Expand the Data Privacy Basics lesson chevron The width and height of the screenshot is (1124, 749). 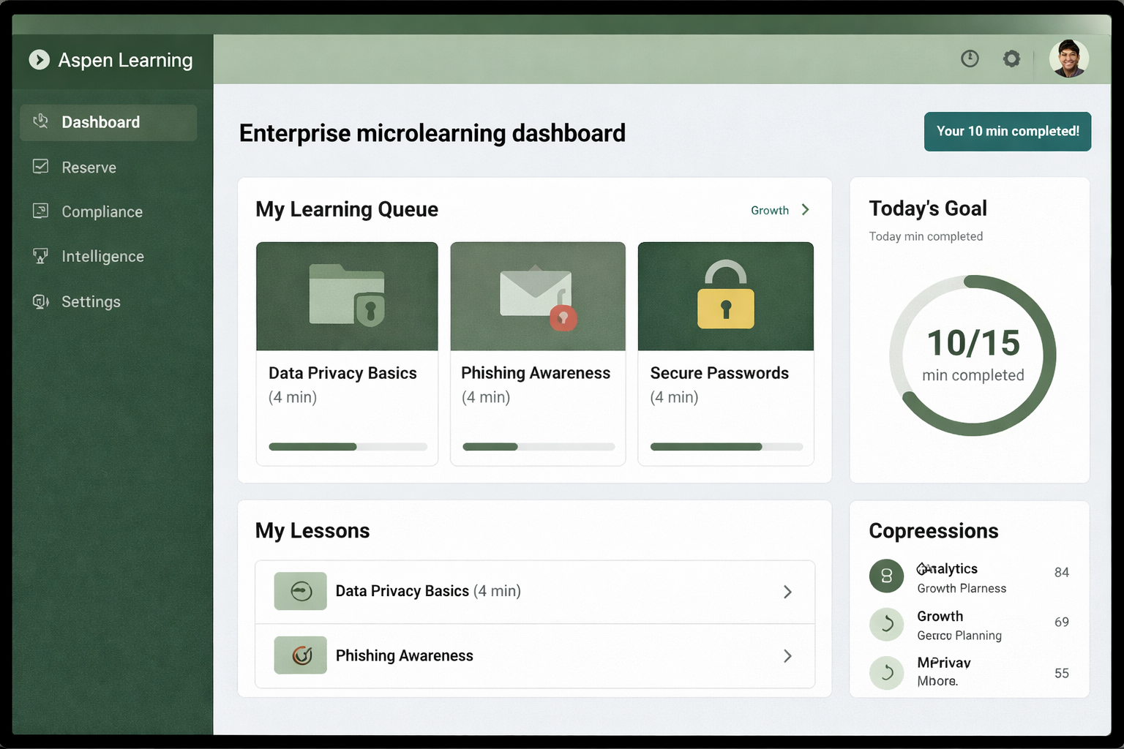(x=787, y=592)
